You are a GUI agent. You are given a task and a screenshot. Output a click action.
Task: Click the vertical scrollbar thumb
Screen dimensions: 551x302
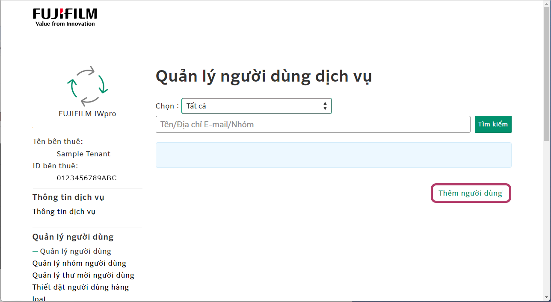point(547,73)
